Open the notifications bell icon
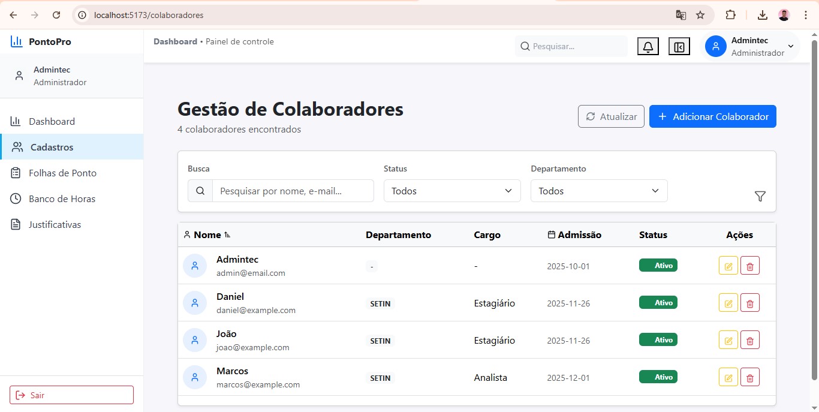Image resolution: width=819 pixels, height=412 pixels. 648,46
